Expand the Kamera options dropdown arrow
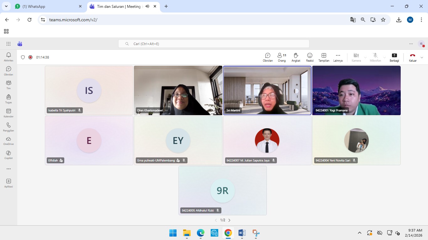The height and width of the screenshot is (240, 428). pos(365,58)
